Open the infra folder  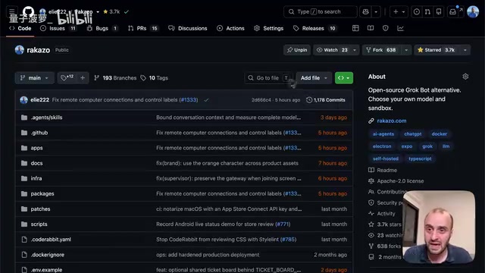pyautogui.click(x=36, y=178)
